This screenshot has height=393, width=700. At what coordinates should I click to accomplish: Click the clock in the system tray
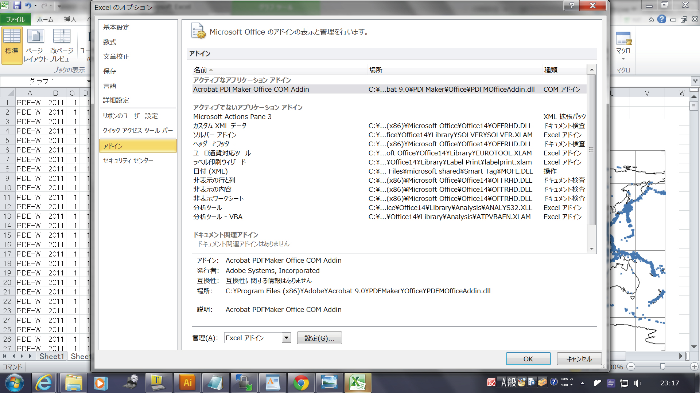(x=669, y=383)
